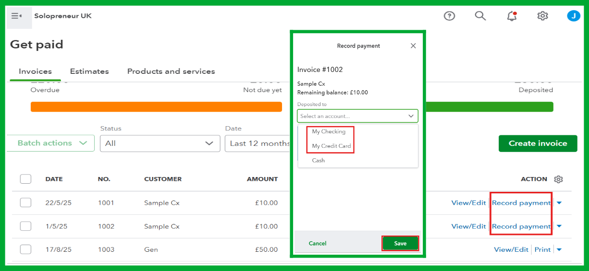Choose My Checking from account list
This screenshot has width=589, height=271.
point(329,131)
